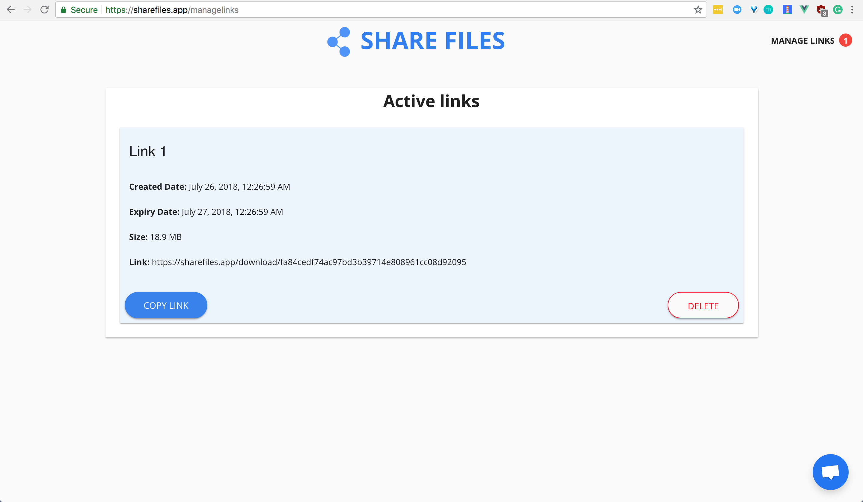Open uBlock Origin showing 3 blocked items

(822, 10)
